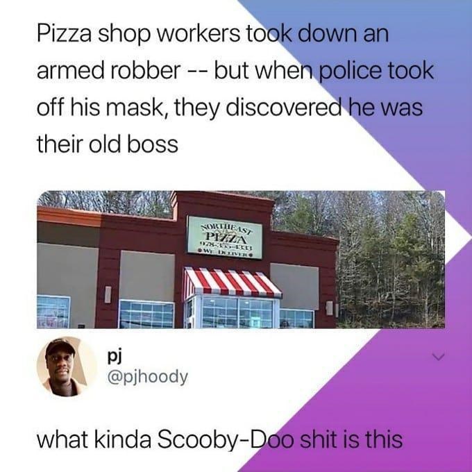Click the words 'off his mask' in headline
The height and width of the screenshot is (472, 472).
[101, 108]
